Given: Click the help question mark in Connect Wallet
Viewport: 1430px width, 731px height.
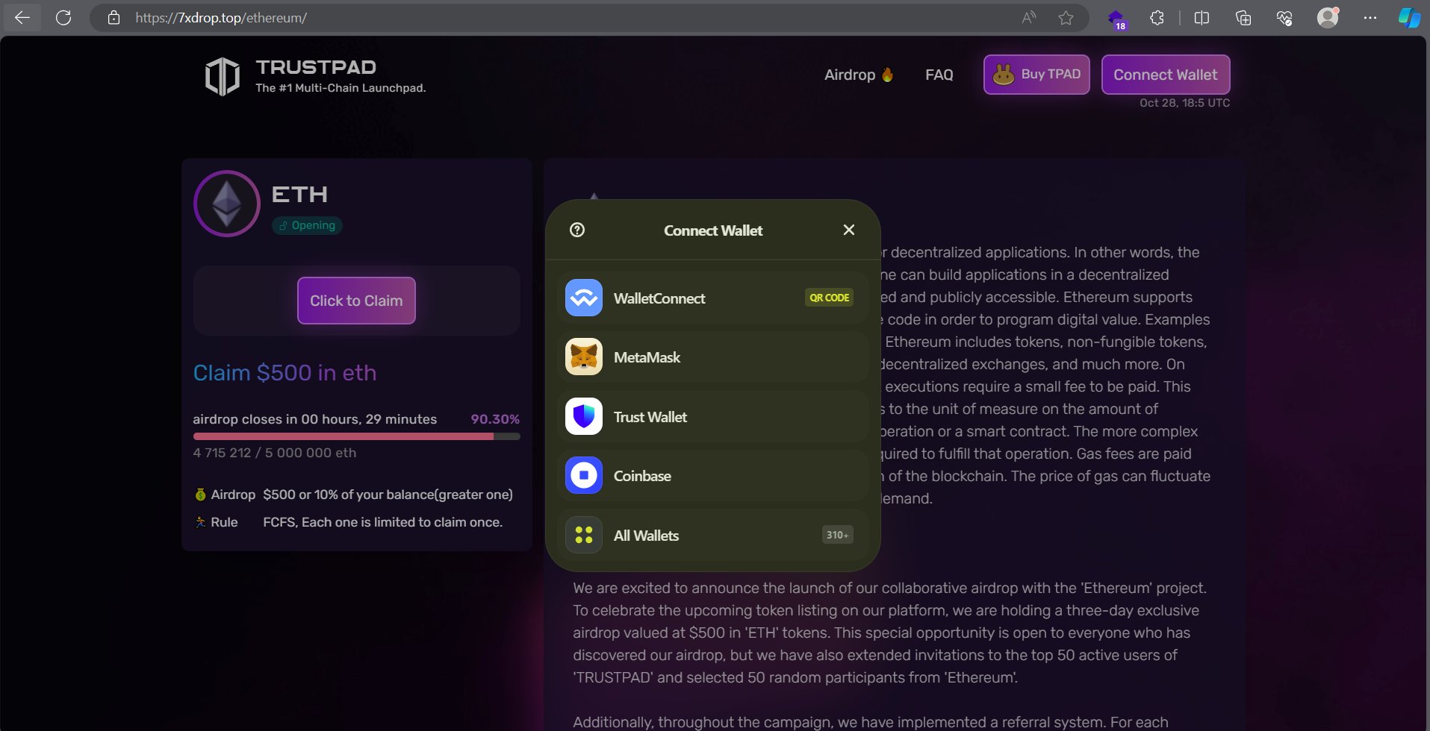Looking at the screenshot, I should point(577,230).
